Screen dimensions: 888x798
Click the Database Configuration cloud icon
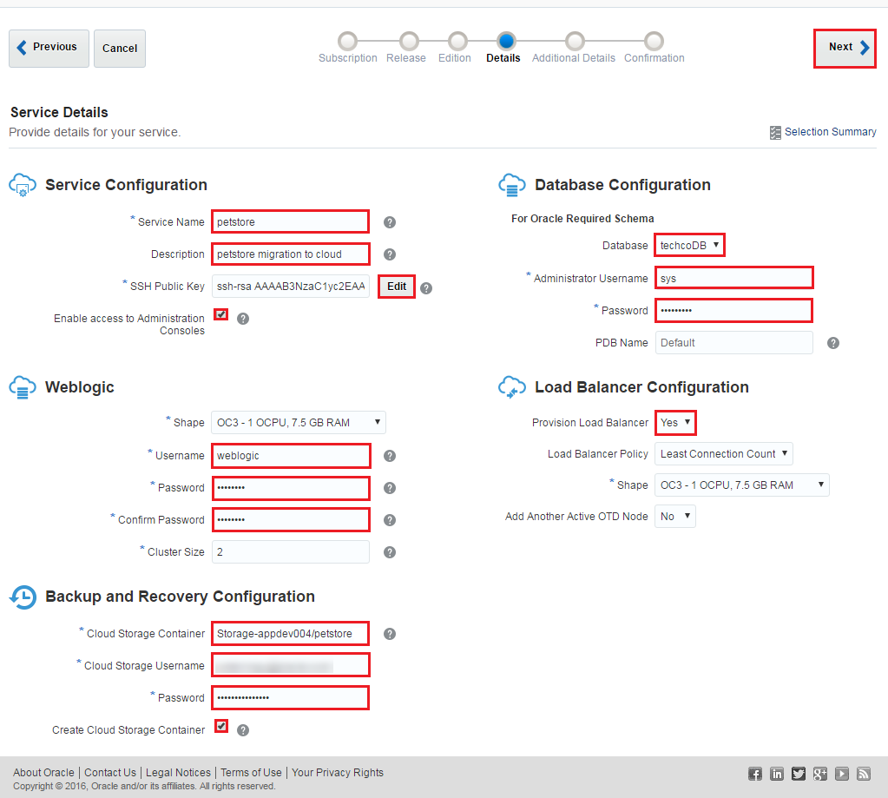[x=512, y=185]
